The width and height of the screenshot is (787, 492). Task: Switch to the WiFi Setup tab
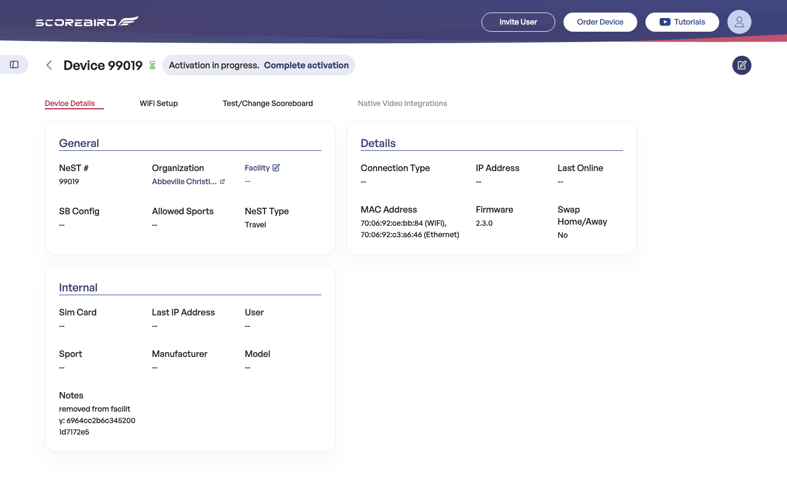coord(158,103)
